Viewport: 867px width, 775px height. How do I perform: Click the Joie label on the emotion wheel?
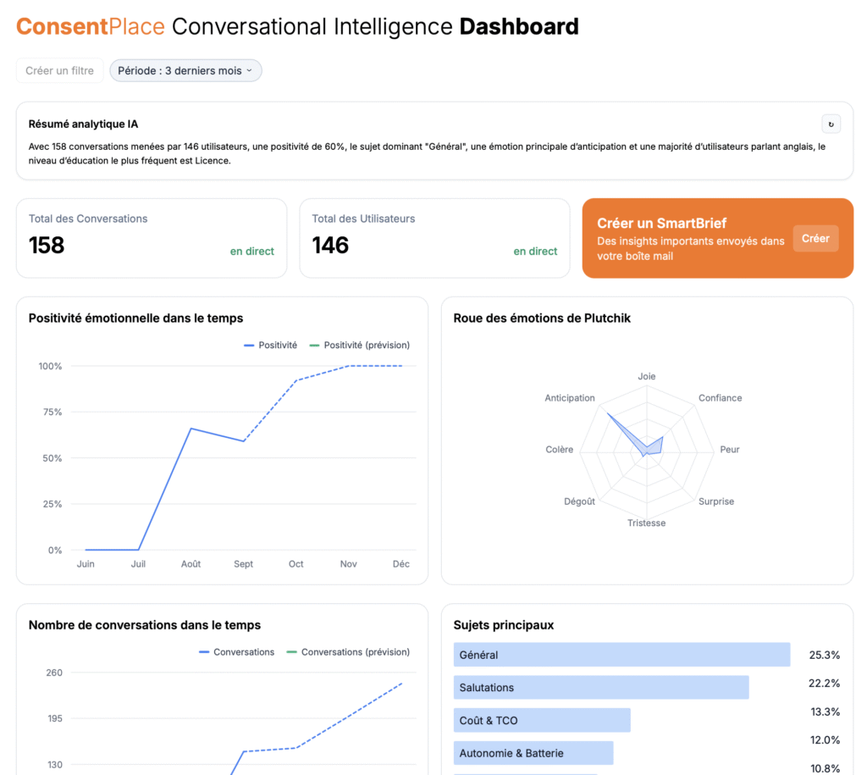(x=646, y=376)
